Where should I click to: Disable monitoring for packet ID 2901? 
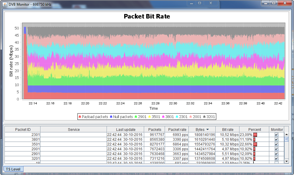tap(276, 154)
